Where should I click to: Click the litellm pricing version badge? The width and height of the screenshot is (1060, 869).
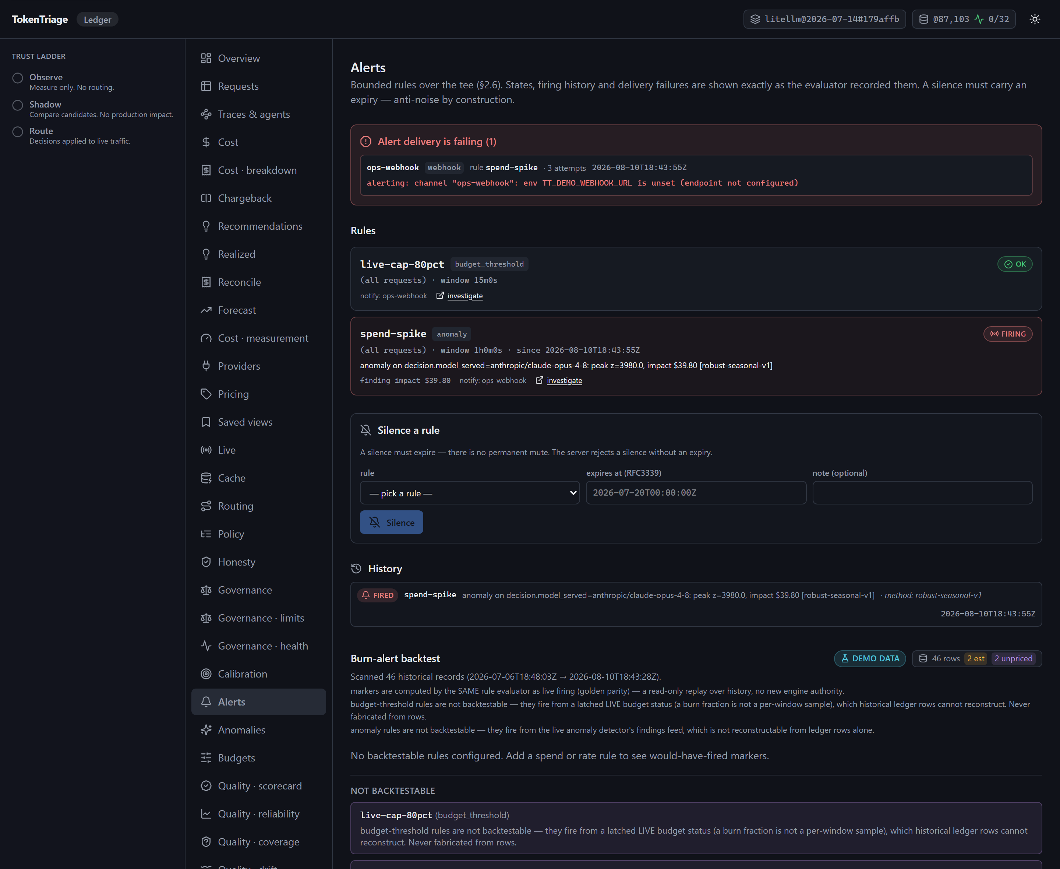pyautogui.click(x=825, y=19)
